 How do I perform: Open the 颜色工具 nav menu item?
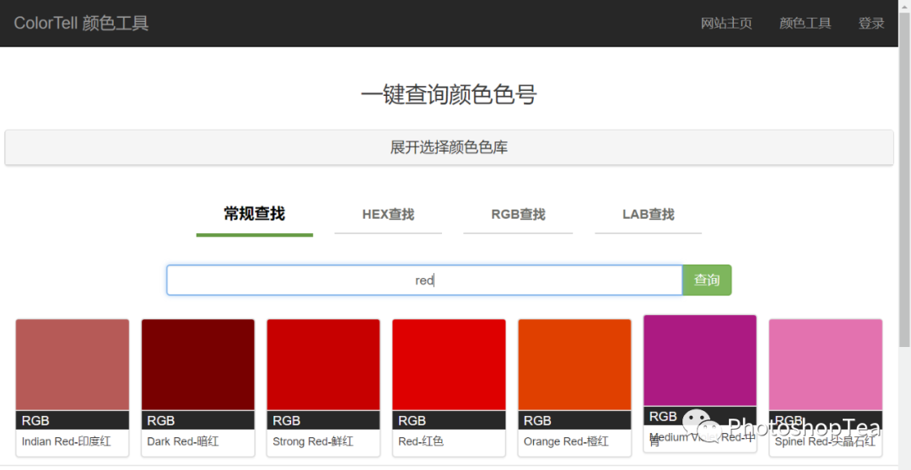(x=806, y=24)
